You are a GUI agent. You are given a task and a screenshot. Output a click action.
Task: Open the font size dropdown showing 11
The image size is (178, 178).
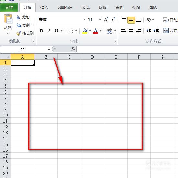[x=100, y=20]
